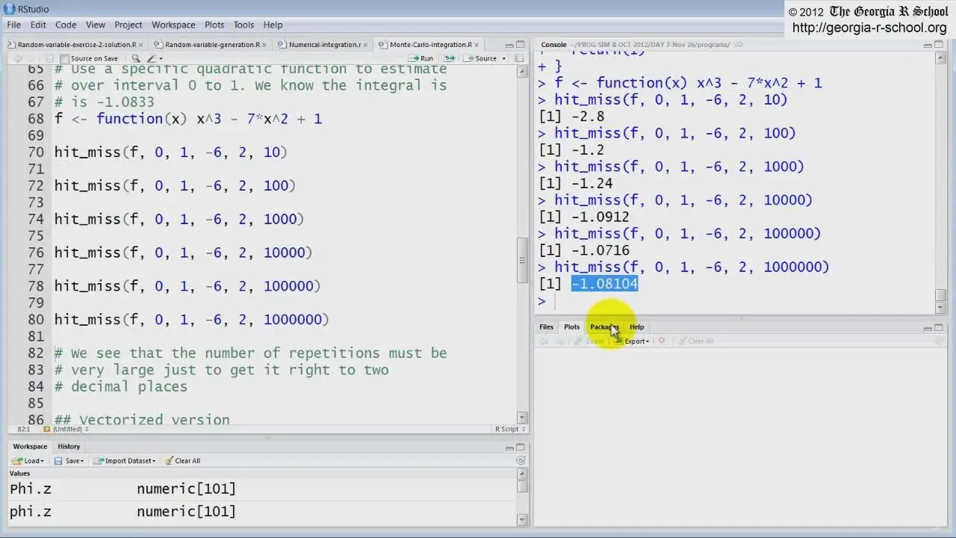The width and height of the screenshot is (956, 538).
Task: Click the Workspace refresh icon
Action: pyautogui.click(x=521, y=460)
